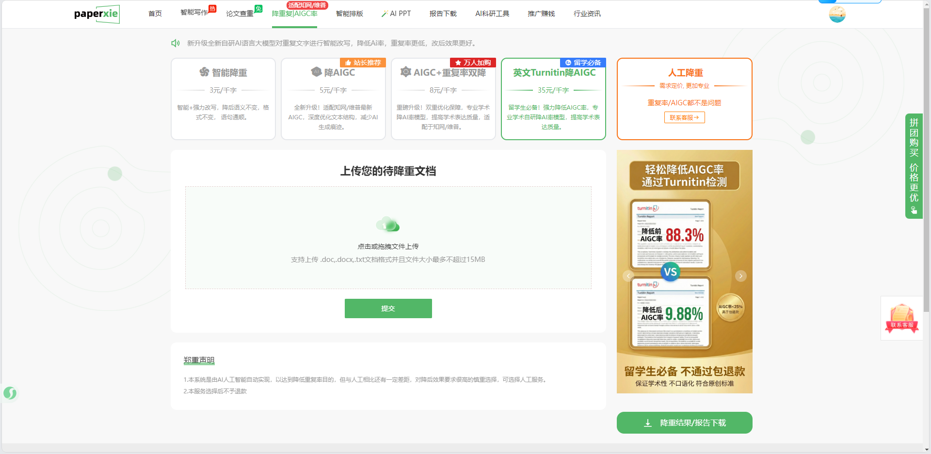Open the 首页 menu item
The width and height of the screenshot is (931, 454).
click(x=155, y=14)
